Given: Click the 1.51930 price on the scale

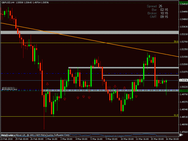Looking at the screenshot, I should [184, 57].
